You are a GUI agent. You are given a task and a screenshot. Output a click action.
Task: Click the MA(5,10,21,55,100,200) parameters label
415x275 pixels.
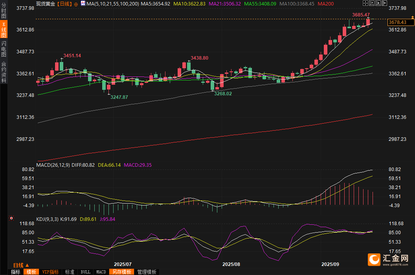click(x=113, y=4)
